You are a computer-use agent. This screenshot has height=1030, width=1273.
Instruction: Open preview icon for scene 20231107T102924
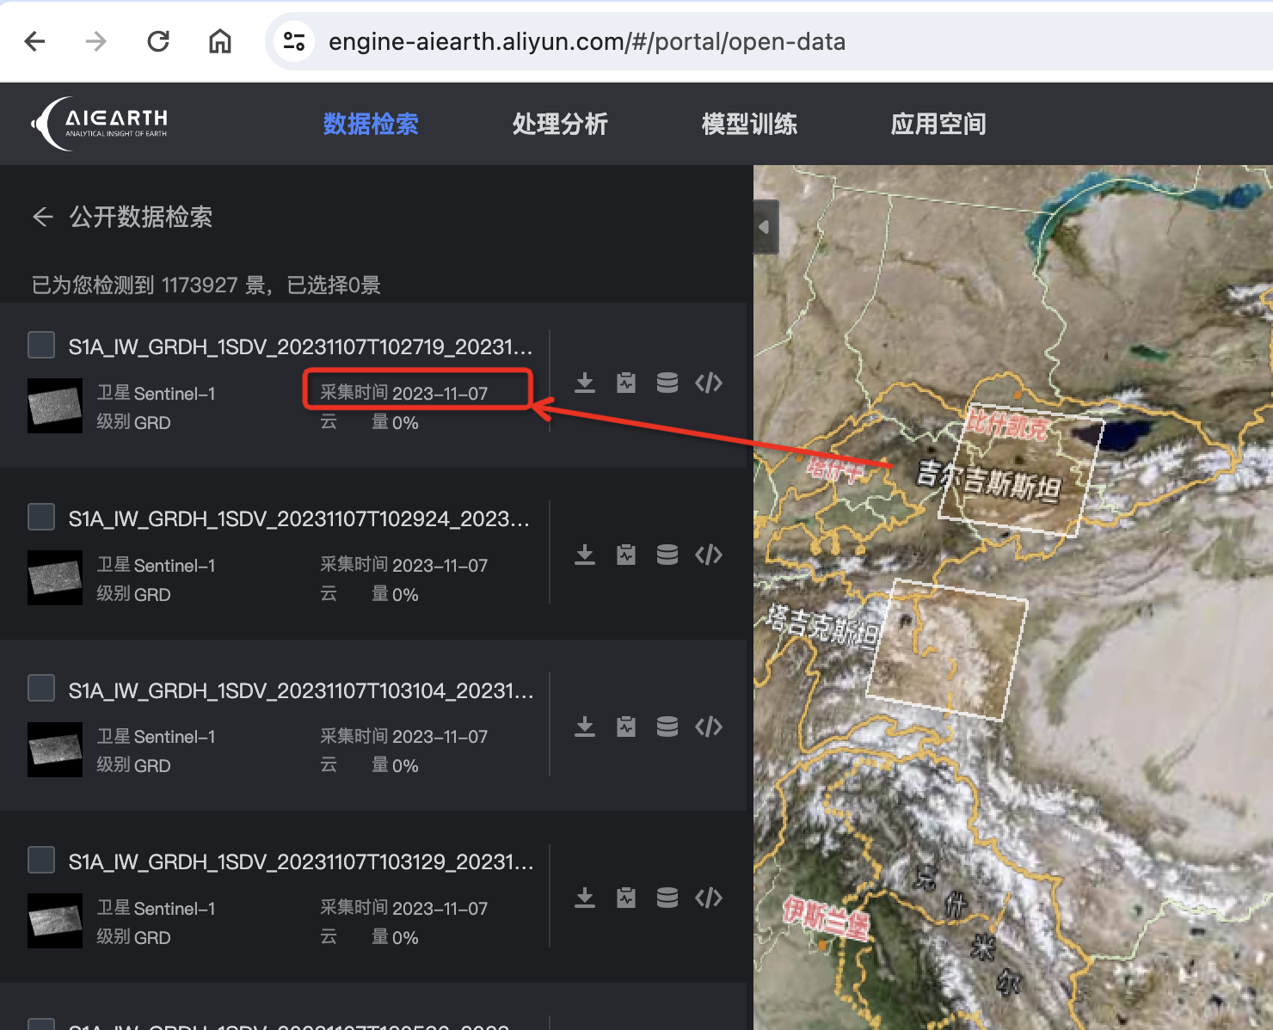pyautogui.click(x=626, y=555)
